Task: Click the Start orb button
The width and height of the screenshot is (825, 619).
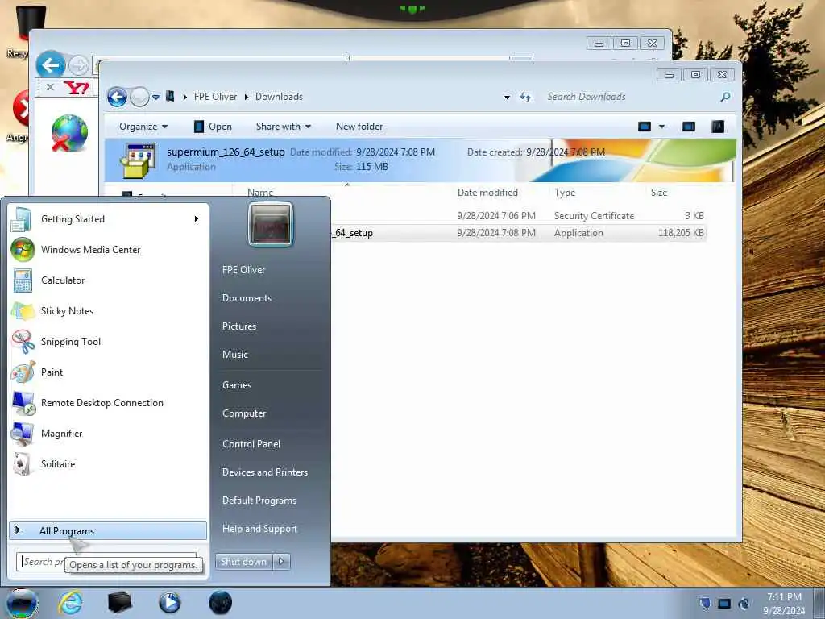Action: point(22,603)
